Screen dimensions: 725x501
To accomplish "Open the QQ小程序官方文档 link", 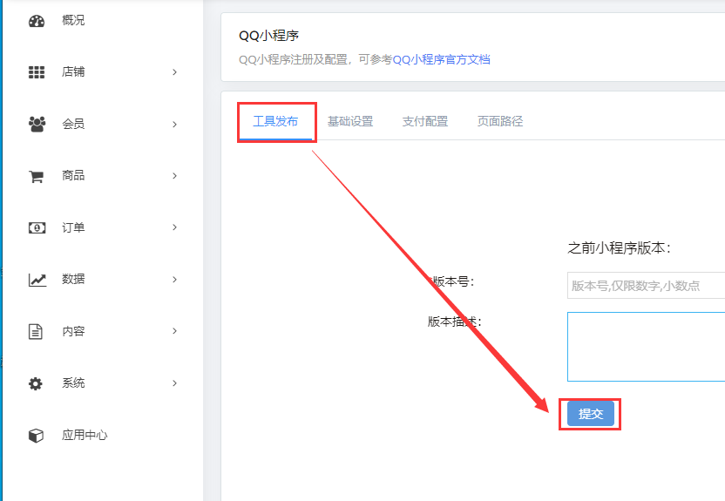I will (x=441, y=59).
